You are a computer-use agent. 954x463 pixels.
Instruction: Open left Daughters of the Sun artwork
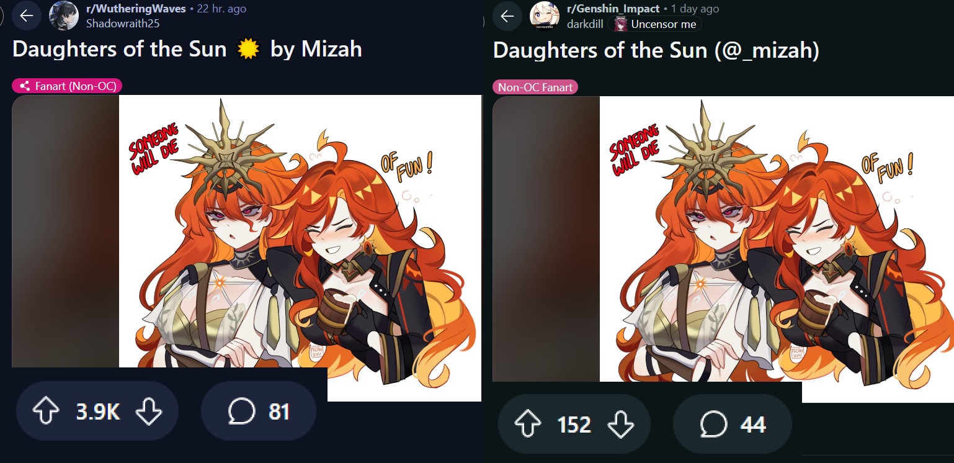(300, 248)
